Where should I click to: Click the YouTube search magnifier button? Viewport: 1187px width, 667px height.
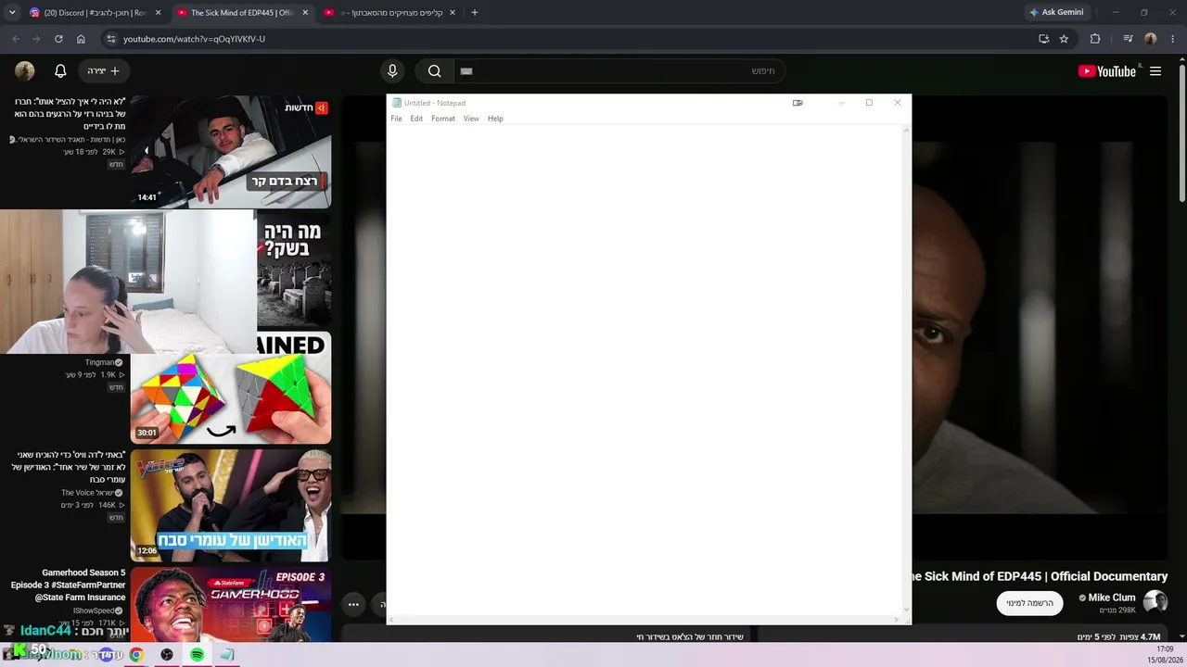(434, 71)
